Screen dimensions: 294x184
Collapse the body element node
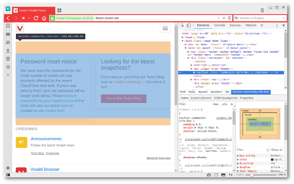point(182,41)
